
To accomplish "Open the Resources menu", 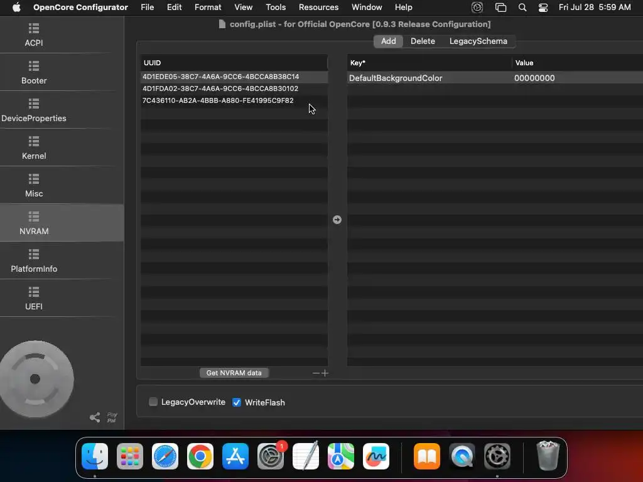I will tap(318, 8).
